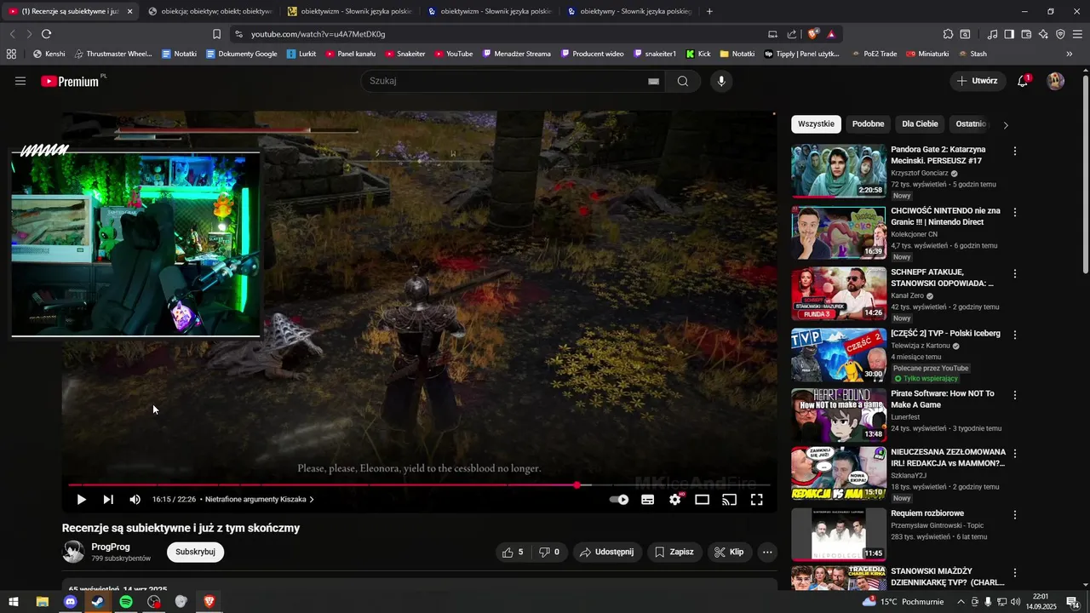Viewport: 1090px width, 613px height.
Task: Dislike the video thumbs down
Action: [x=549, y=552]
